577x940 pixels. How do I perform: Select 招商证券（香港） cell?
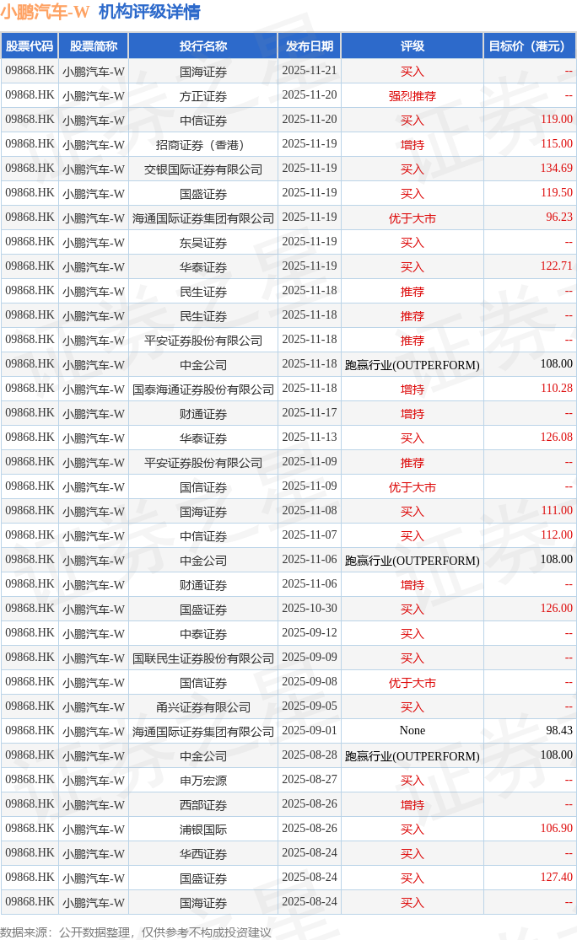(x=203, y=145)
